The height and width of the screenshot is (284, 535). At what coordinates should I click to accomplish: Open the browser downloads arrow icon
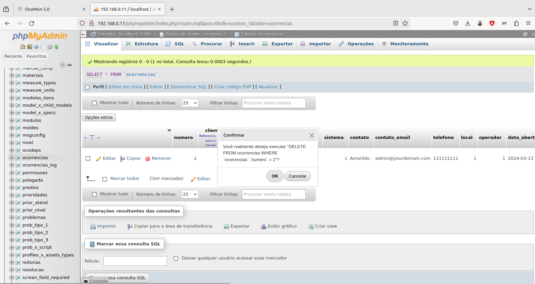468,23
